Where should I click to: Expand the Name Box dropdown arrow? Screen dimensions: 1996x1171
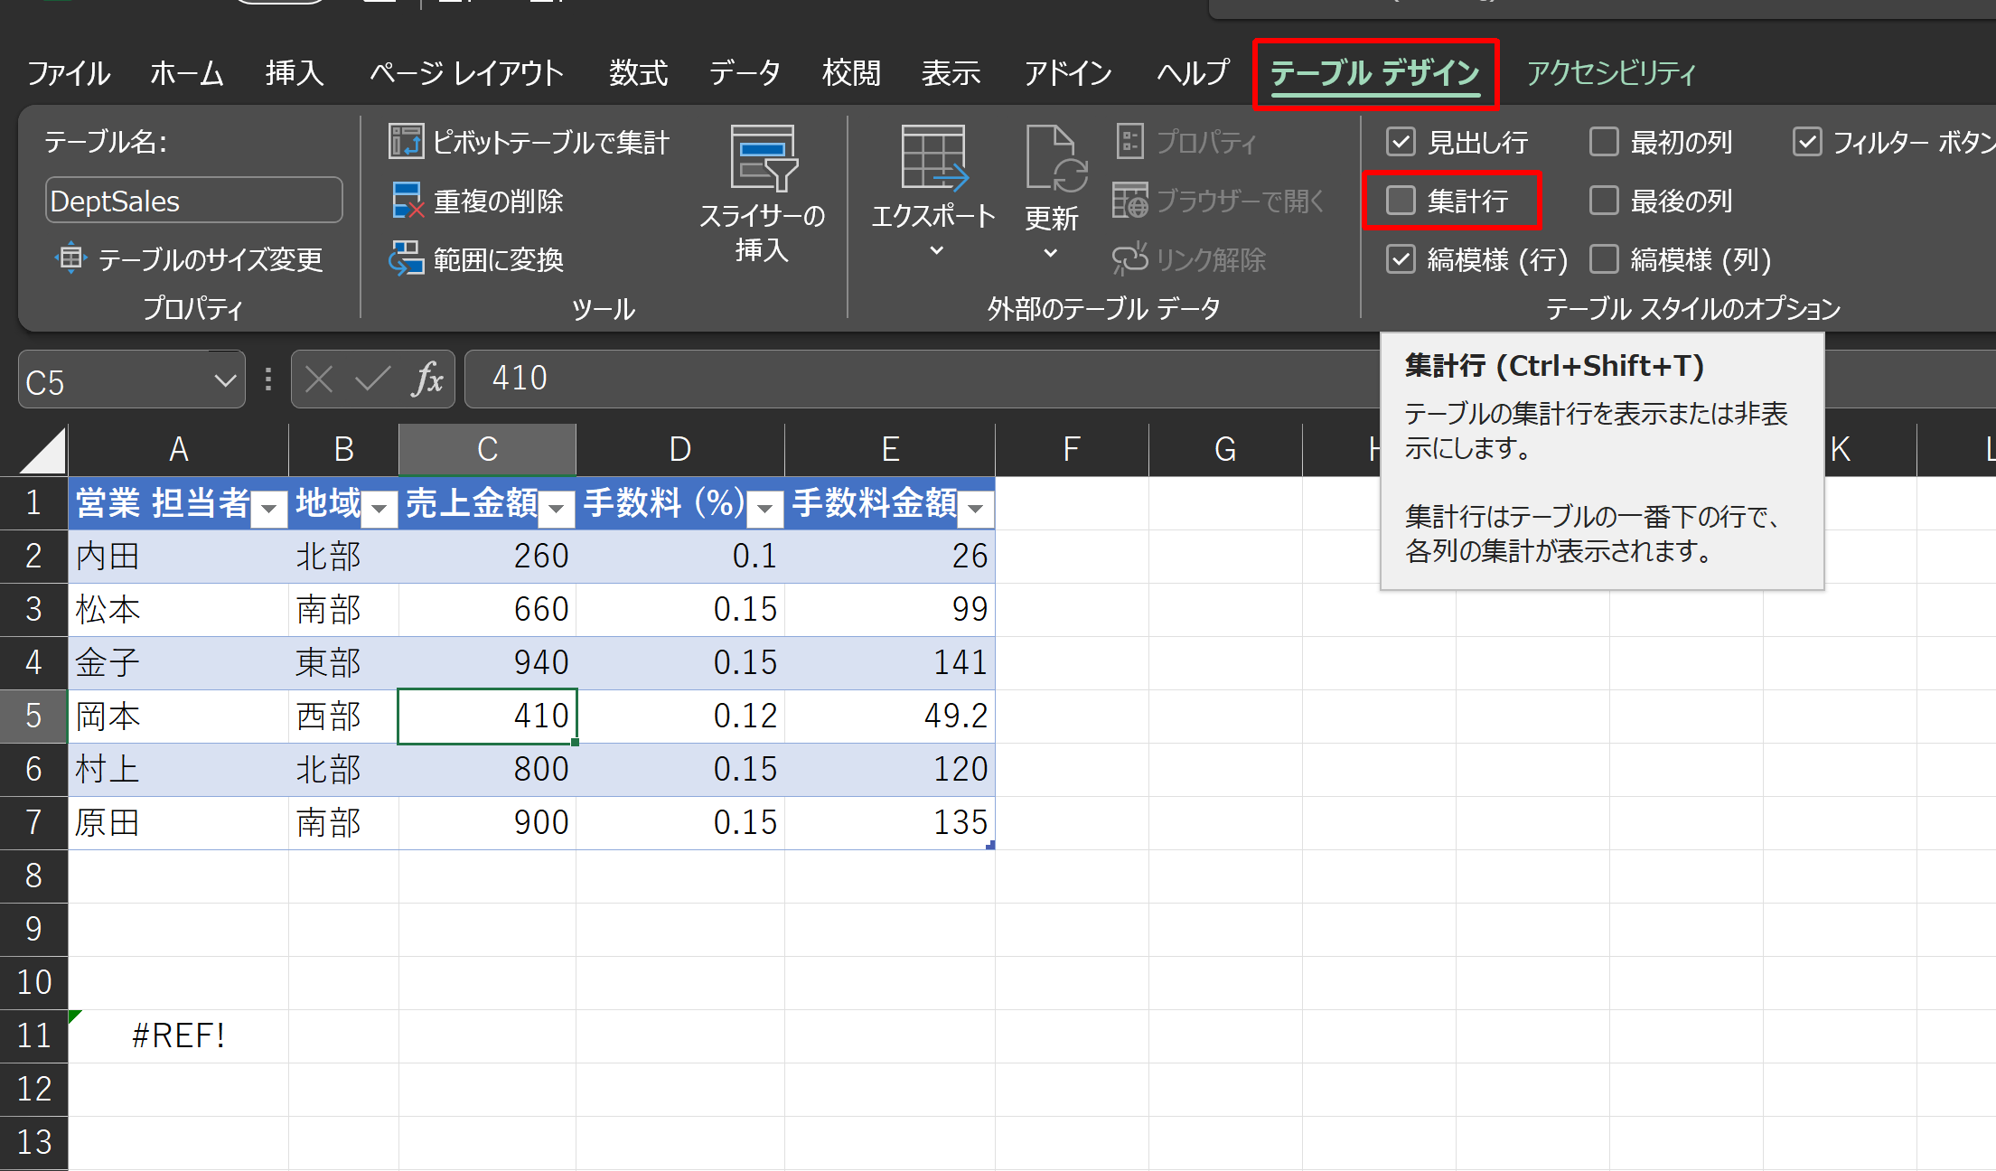point(225,381)
